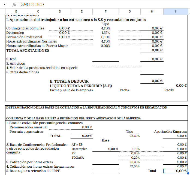Click the 0,20% FOGASA rate cell

[135, 158]
